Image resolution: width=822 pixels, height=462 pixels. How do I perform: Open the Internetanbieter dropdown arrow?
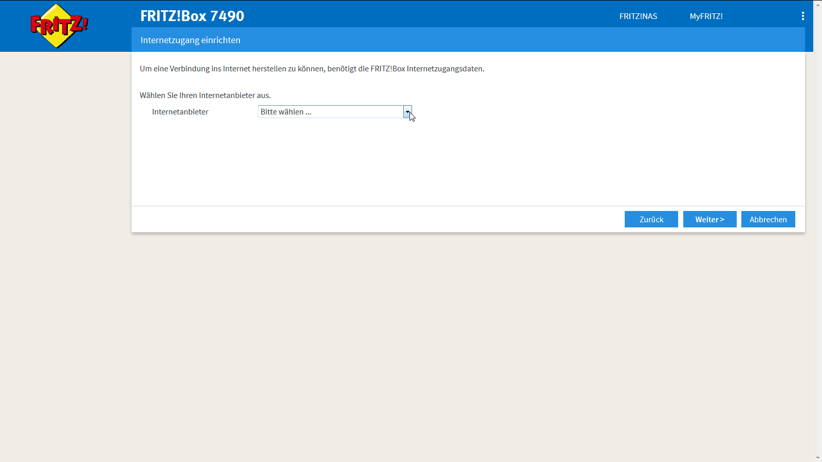click(407, 112)
